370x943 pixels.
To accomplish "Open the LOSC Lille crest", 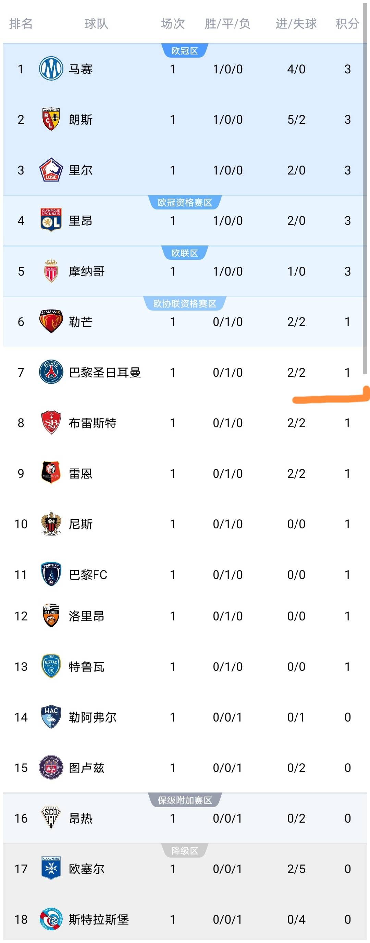I will [x=51, y=170].
